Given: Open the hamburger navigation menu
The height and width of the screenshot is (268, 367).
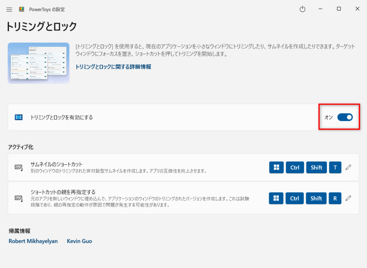Looking at the screenshot, I should point(9,10).
